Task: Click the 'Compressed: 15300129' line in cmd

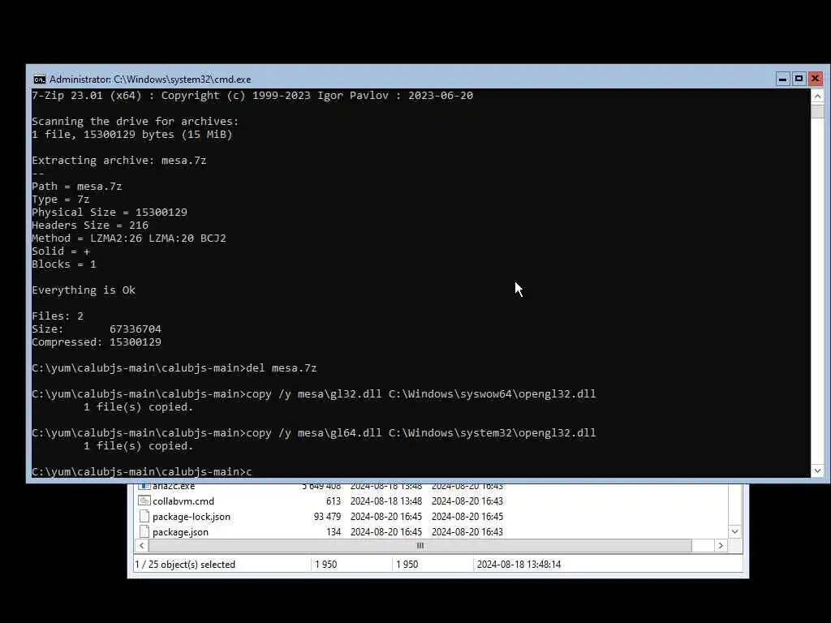Action: (x=97, y=342)
